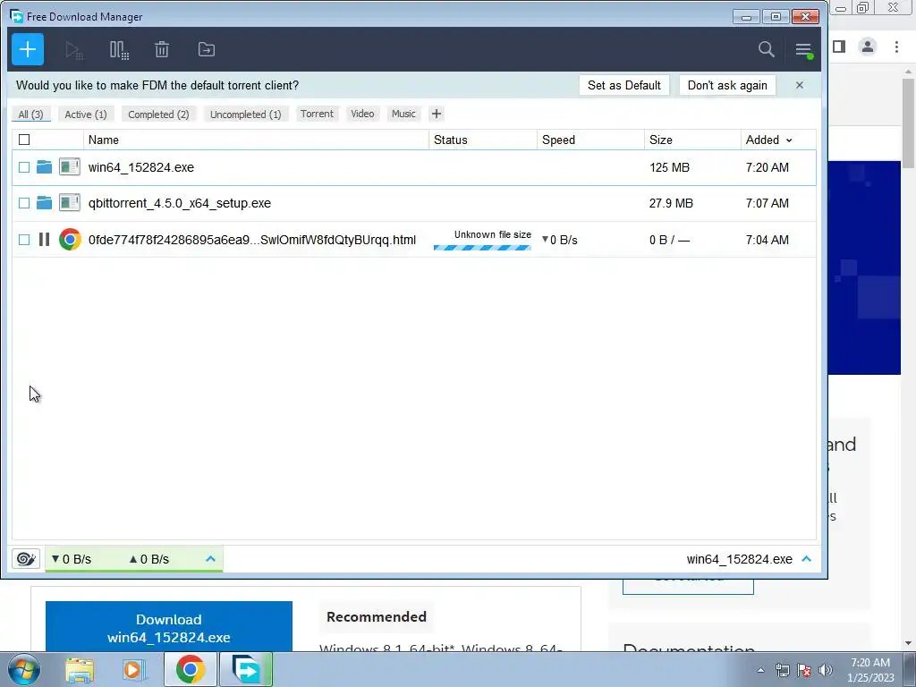This screenshot has width=916, height=687.
Task: Switch to Active (1) filter tab
Action: [86, 114]
